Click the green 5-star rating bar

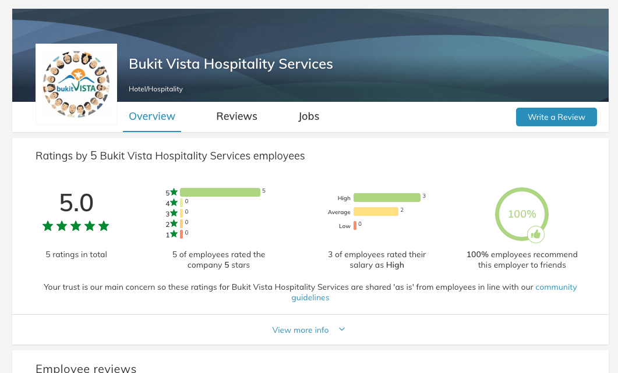click(x=220, y=193)
